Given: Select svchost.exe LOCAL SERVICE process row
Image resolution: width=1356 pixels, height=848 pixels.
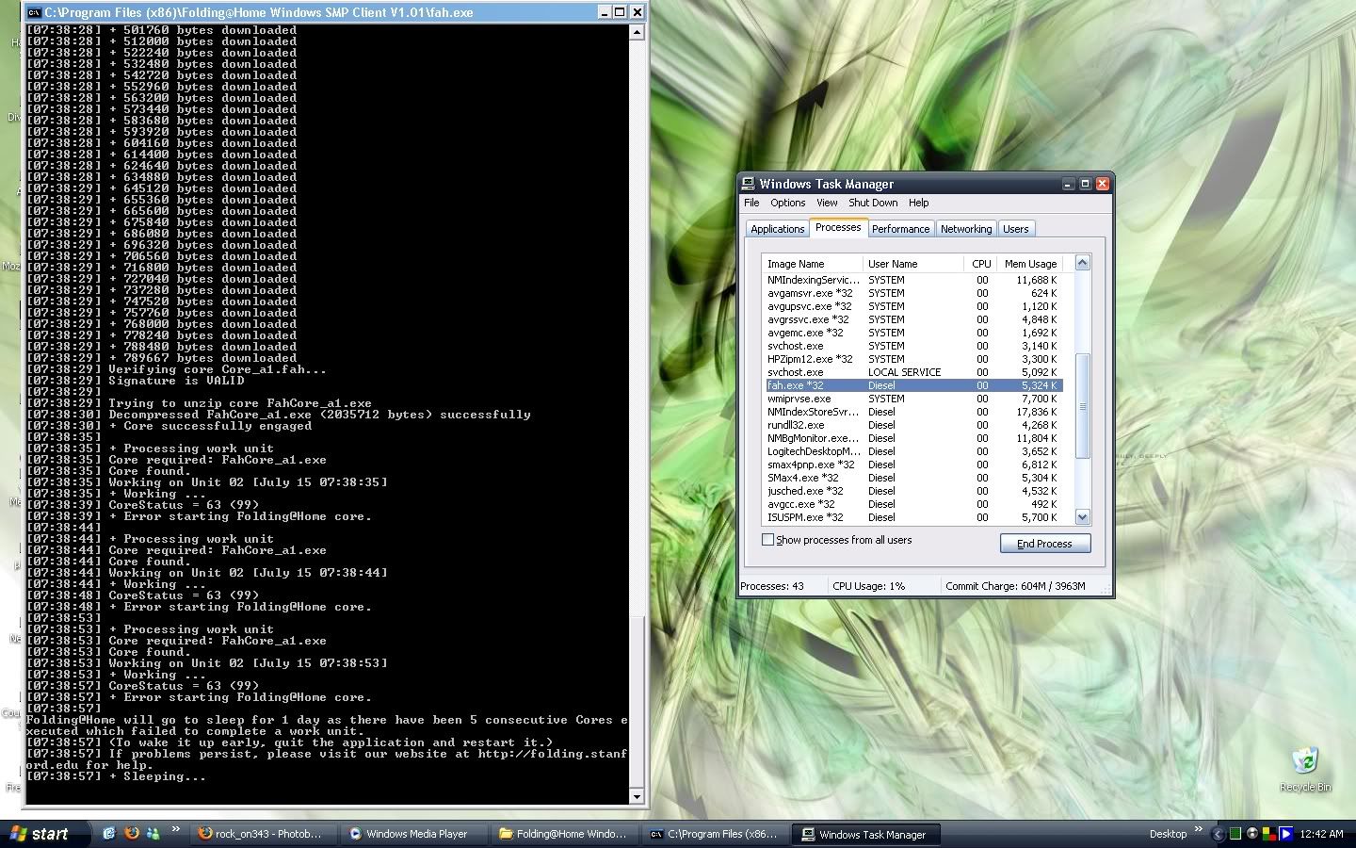Looking at the screenshot, I should tap(913, 372).
